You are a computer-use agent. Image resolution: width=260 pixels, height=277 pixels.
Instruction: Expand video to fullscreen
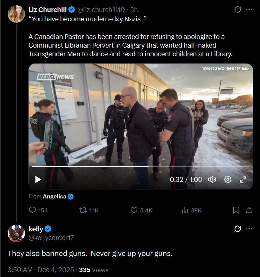[x=243, y=179]
